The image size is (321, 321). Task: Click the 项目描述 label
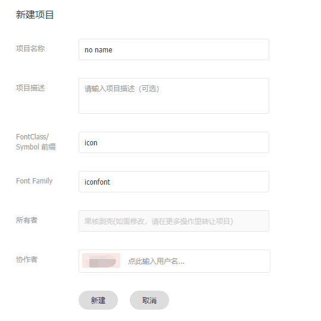point(30,88)
